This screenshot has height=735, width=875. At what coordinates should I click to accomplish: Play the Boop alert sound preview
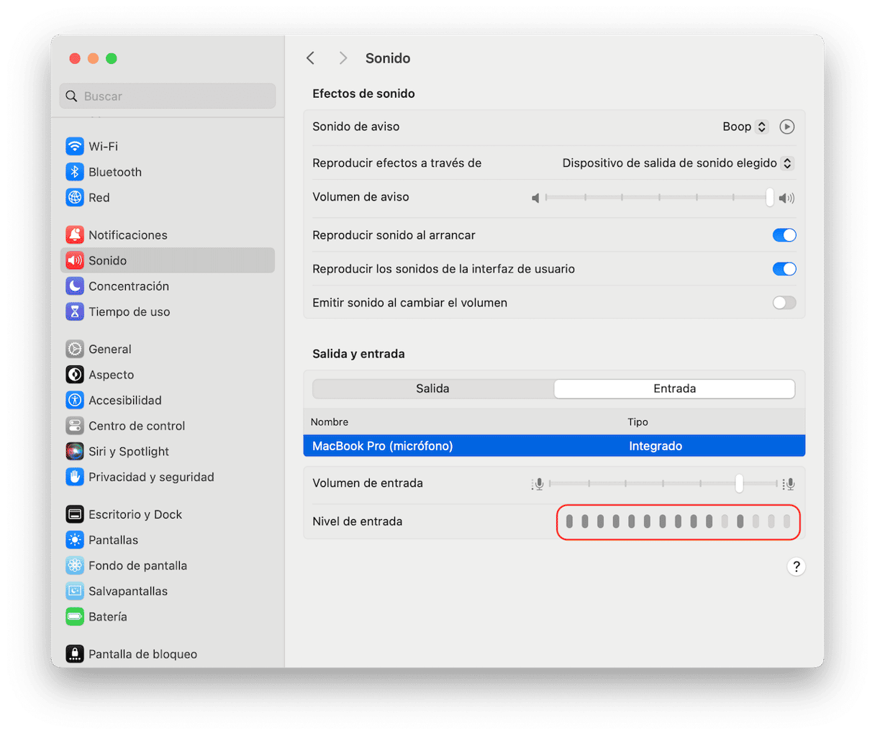pos(787,127)
